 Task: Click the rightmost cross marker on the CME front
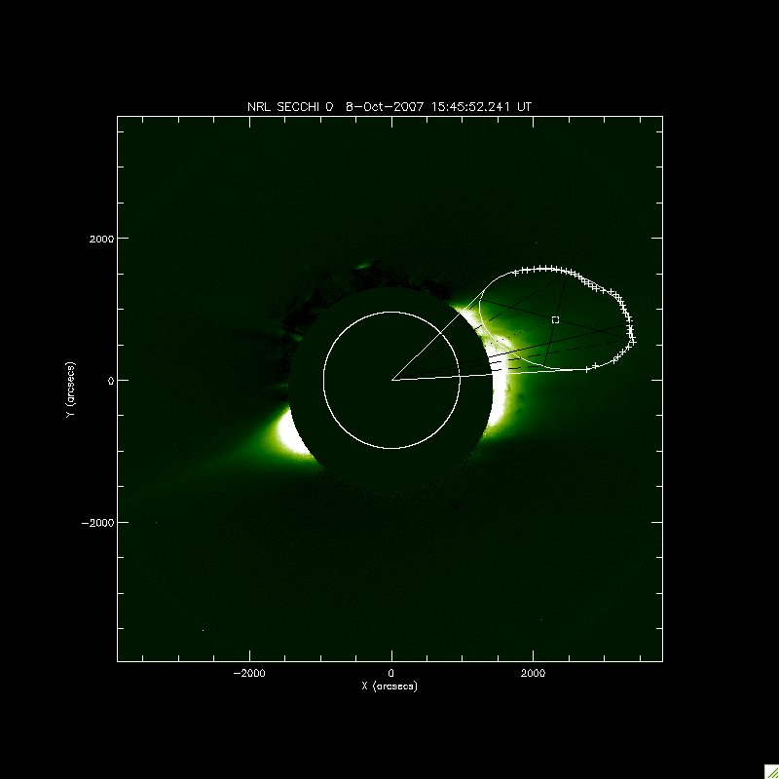(633, 341)
